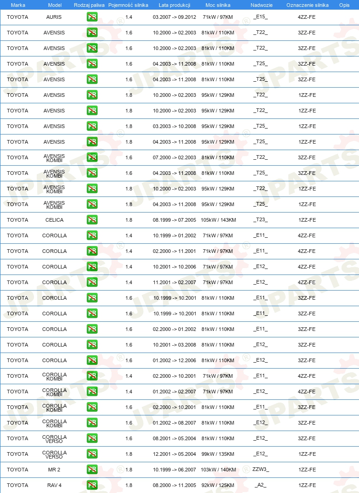Click the Nadwozie column header
Image resolution: width=359 pixels, height=493 pixels.
tap(262, 5)
